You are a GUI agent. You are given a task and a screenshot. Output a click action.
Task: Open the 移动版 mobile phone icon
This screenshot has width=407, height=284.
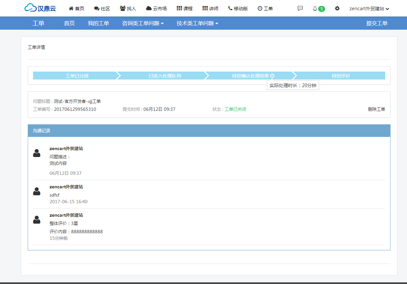[231, 8]
